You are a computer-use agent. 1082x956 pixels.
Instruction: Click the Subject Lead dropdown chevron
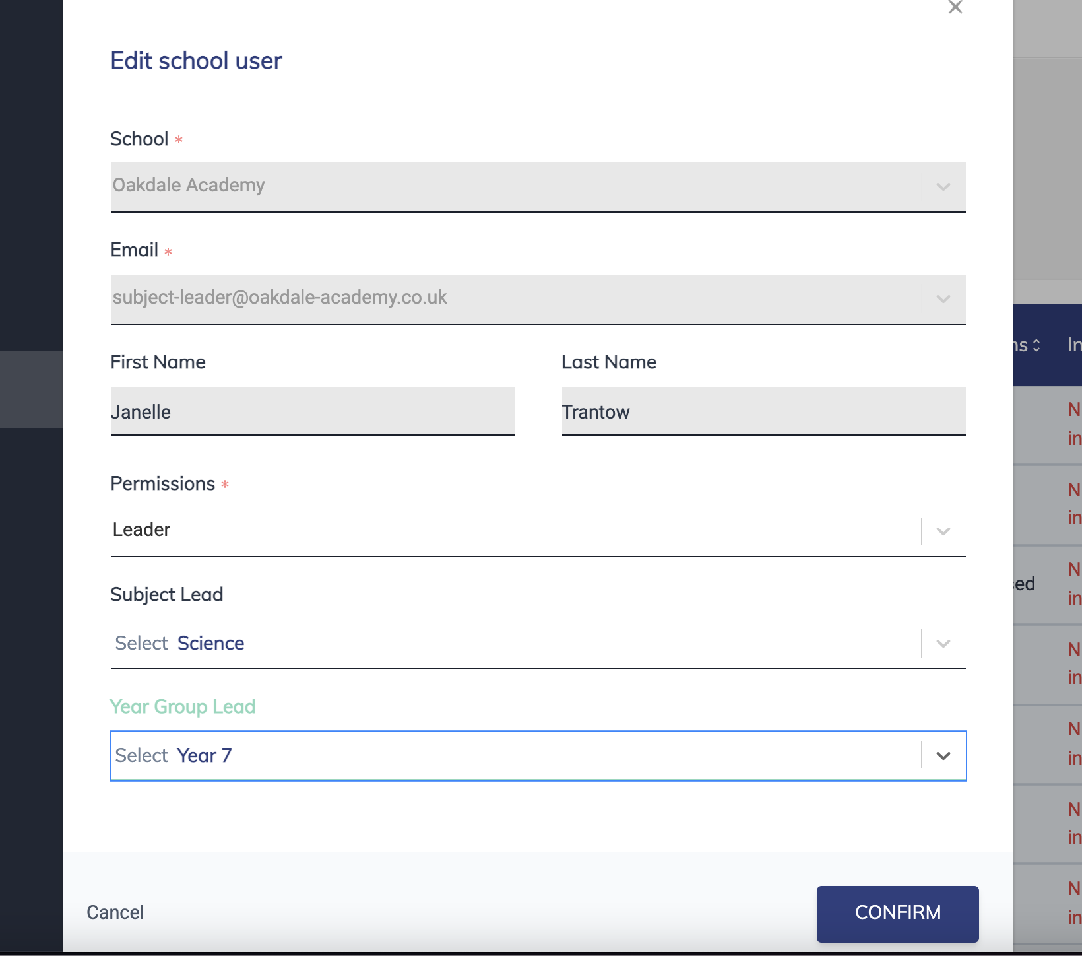pos(942,643)
